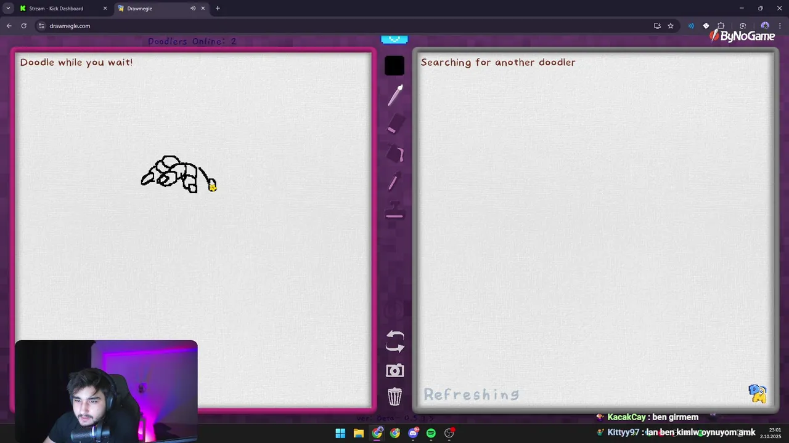Image resolution: width=789 pixels, height=443 pixels.
Task: Expand the blue dropdown tab above toolbar
Action: 394,39
